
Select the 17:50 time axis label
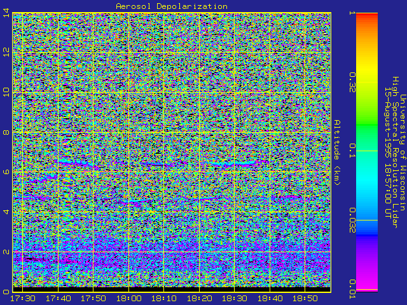click(x=93, y=299)
